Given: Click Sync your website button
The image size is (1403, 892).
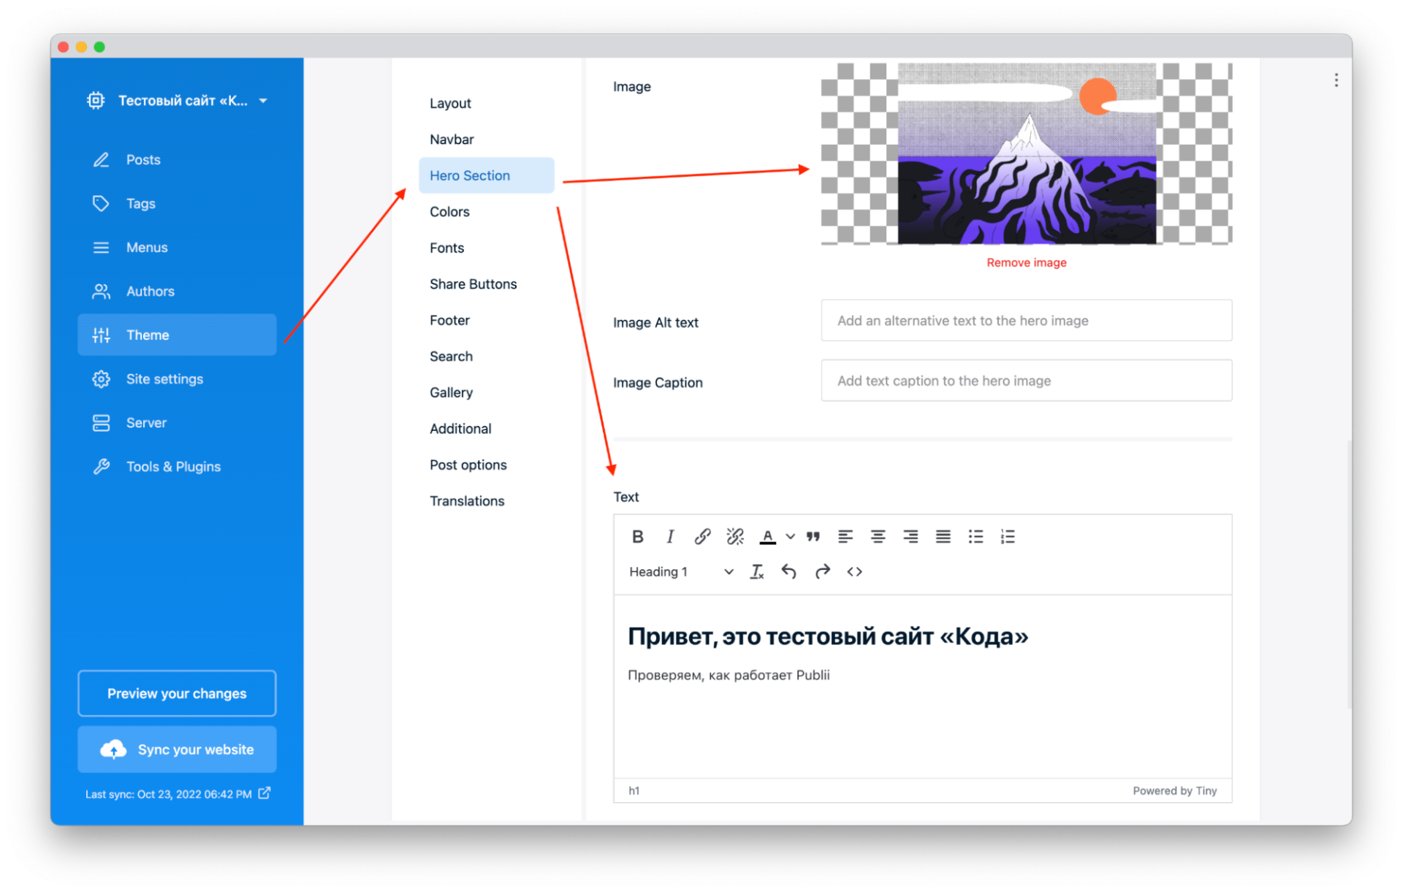Looking at the screenshot, I should 177,750.
